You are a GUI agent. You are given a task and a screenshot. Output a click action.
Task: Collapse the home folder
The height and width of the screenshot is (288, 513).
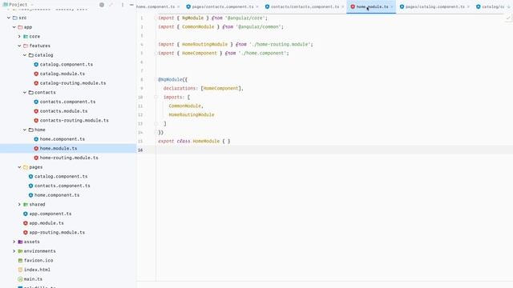click(x=25, y=130)
